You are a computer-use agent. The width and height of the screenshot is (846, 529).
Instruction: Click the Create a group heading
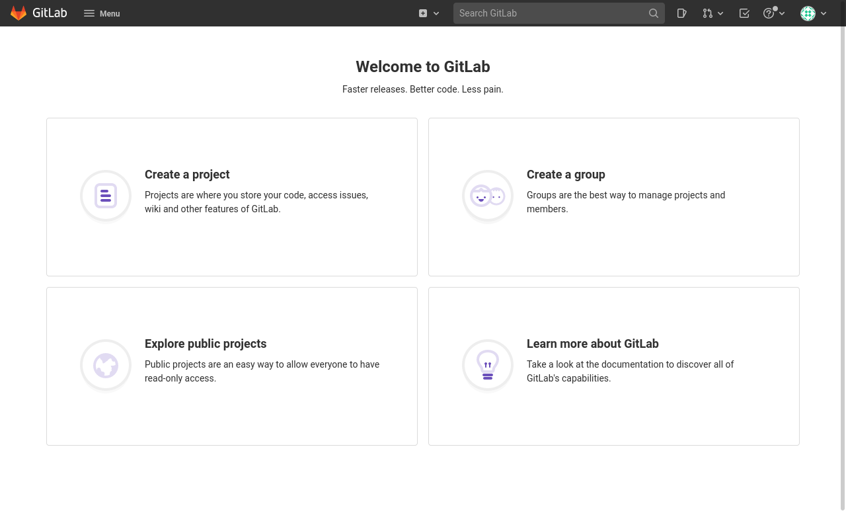(566, 175)
